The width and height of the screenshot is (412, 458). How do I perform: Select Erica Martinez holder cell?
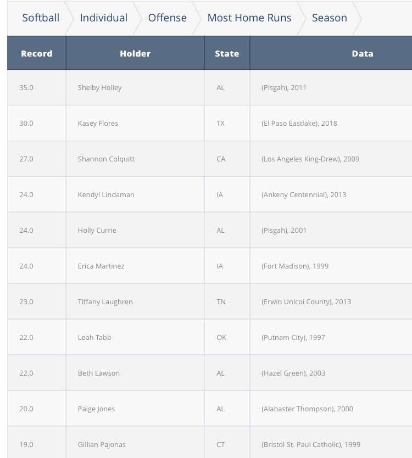point(135,266)
